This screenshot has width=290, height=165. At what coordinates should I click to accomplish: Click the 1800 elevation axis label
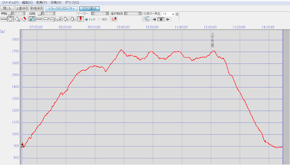15,39
